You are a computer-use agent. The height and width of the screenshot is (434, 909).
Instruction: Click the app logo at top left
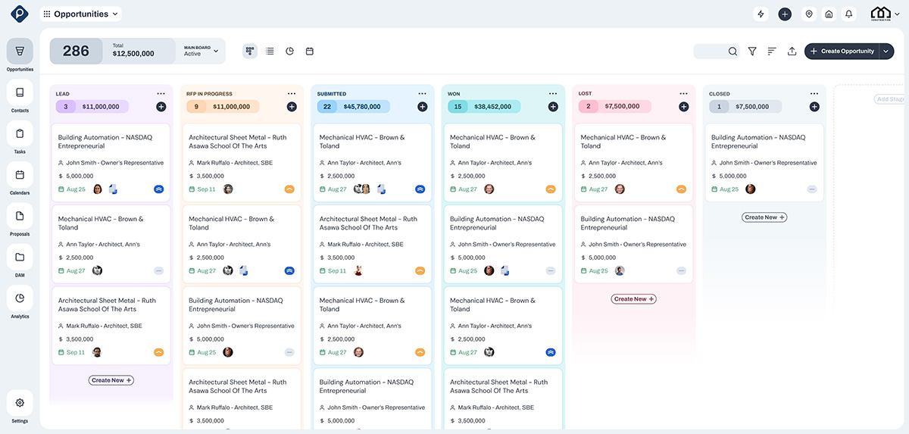(20, 14)
